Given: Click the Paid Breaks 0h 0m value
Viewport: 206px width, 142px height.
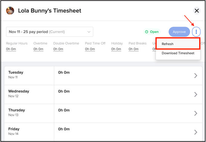Looking at the screenshot, I should [x=133, y=49].
